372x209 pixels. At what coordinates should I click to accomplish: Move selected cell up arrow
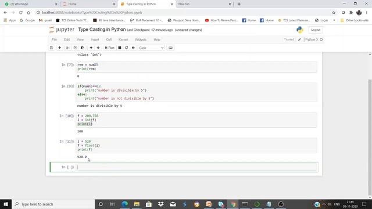pyautogui.click(x=91, y=48)
